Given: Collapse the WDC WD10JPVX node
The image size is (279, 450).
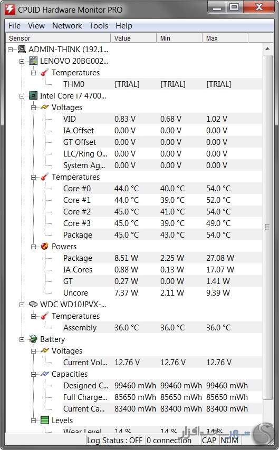Looking at the screenshot, I should point(22,305).
